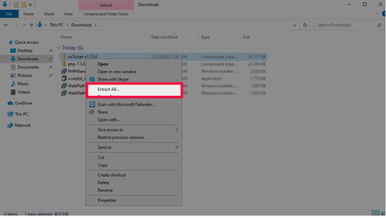Screen dimensions: 386x218
Task: Go up one folder level arrow
Action: (x=31, y=25)
